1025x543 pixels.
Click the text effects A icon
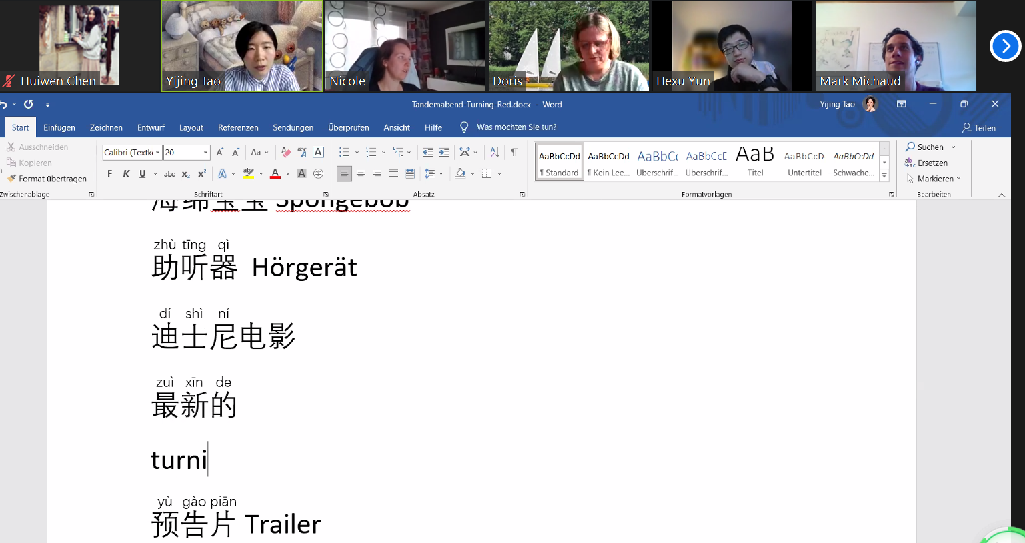223,174
